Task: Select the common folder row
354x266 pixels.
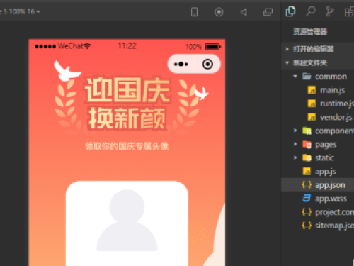Action: (x=317, y=77)
